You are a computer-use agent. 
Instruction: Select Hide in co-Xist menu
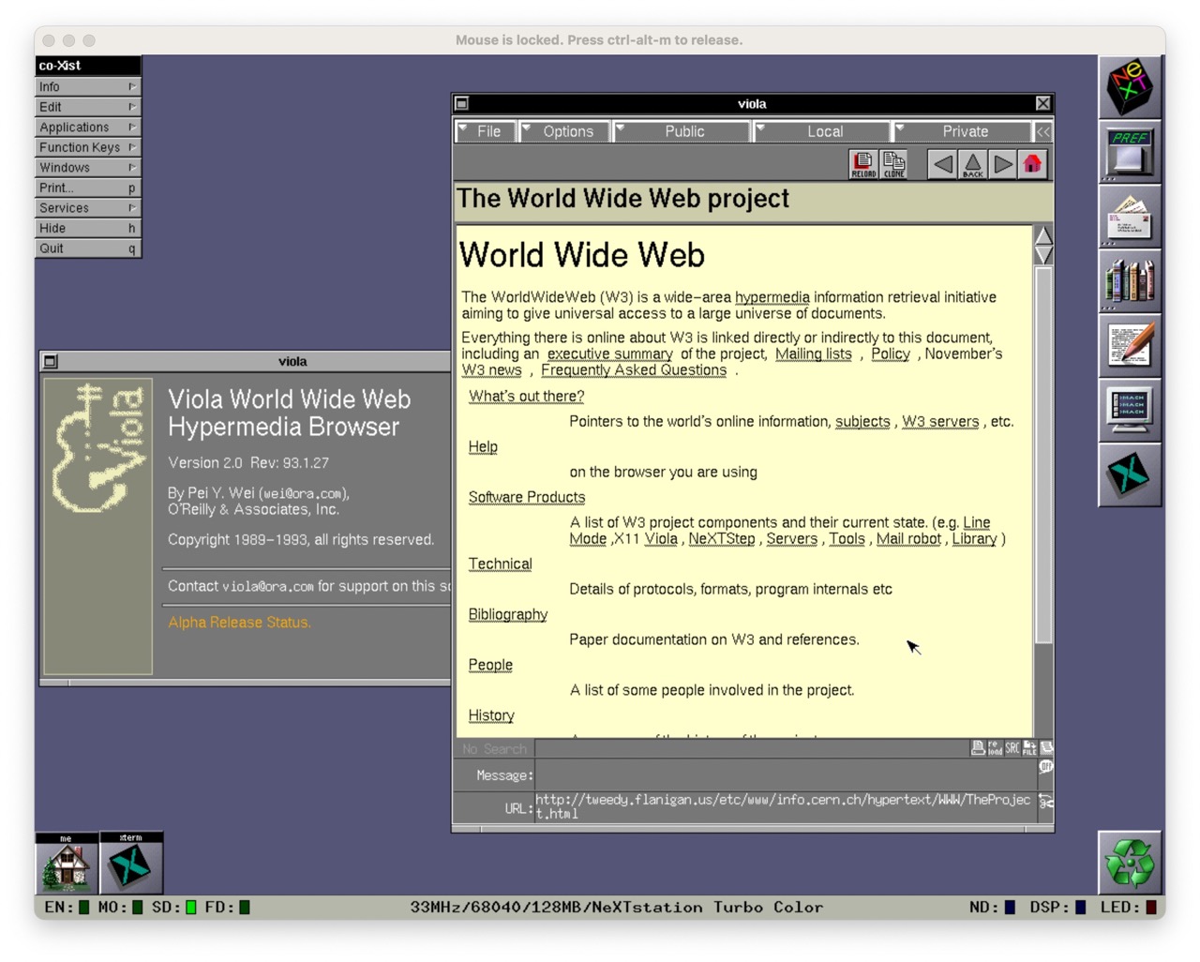tap(88, 229)
